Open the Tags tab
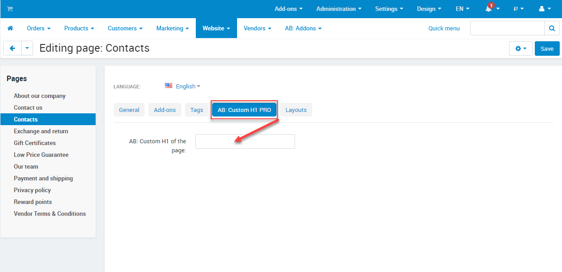 197,110
